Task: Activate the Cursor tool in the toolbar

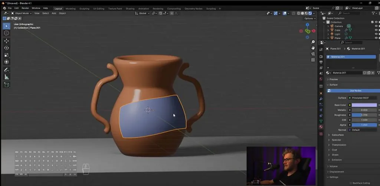Action: coord(7,33)
